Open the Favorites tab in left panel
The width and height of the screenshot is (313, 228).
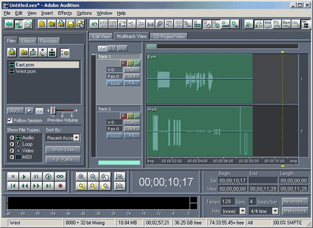(49, 41)
